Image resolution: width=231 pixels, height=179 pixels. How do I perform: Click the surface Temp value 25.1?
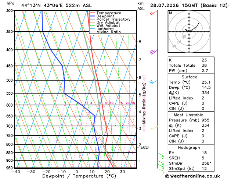tap(206, 82)
